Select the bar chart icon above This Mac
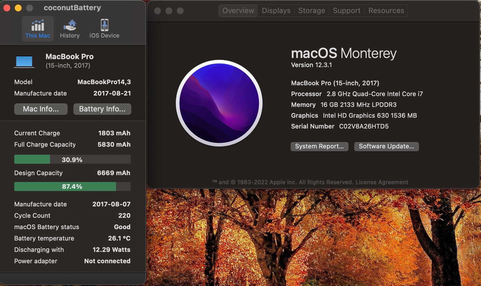Viewport: 481px width, 286px height. coord(38,25)
